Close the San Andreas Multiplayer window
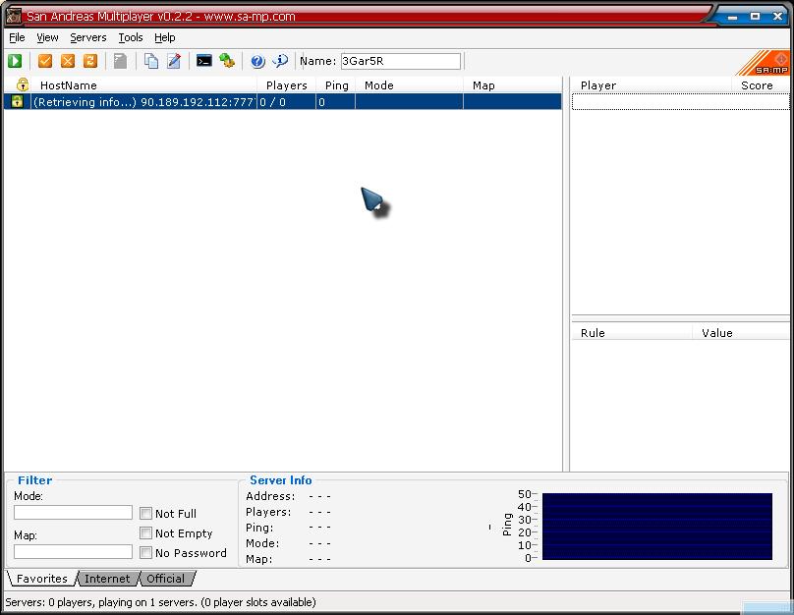This screenshot has height=615, width=794. (778, 16)
